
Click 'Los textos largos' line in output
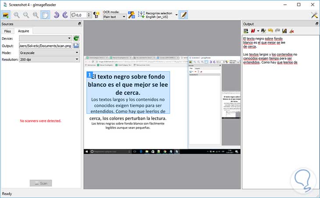[x=270, y=54]
